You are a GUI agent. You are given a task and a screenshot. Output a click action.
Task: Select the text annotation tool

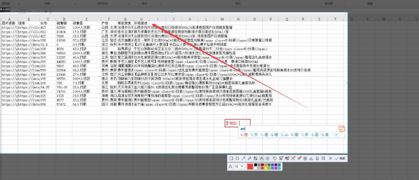click(261, 159)
